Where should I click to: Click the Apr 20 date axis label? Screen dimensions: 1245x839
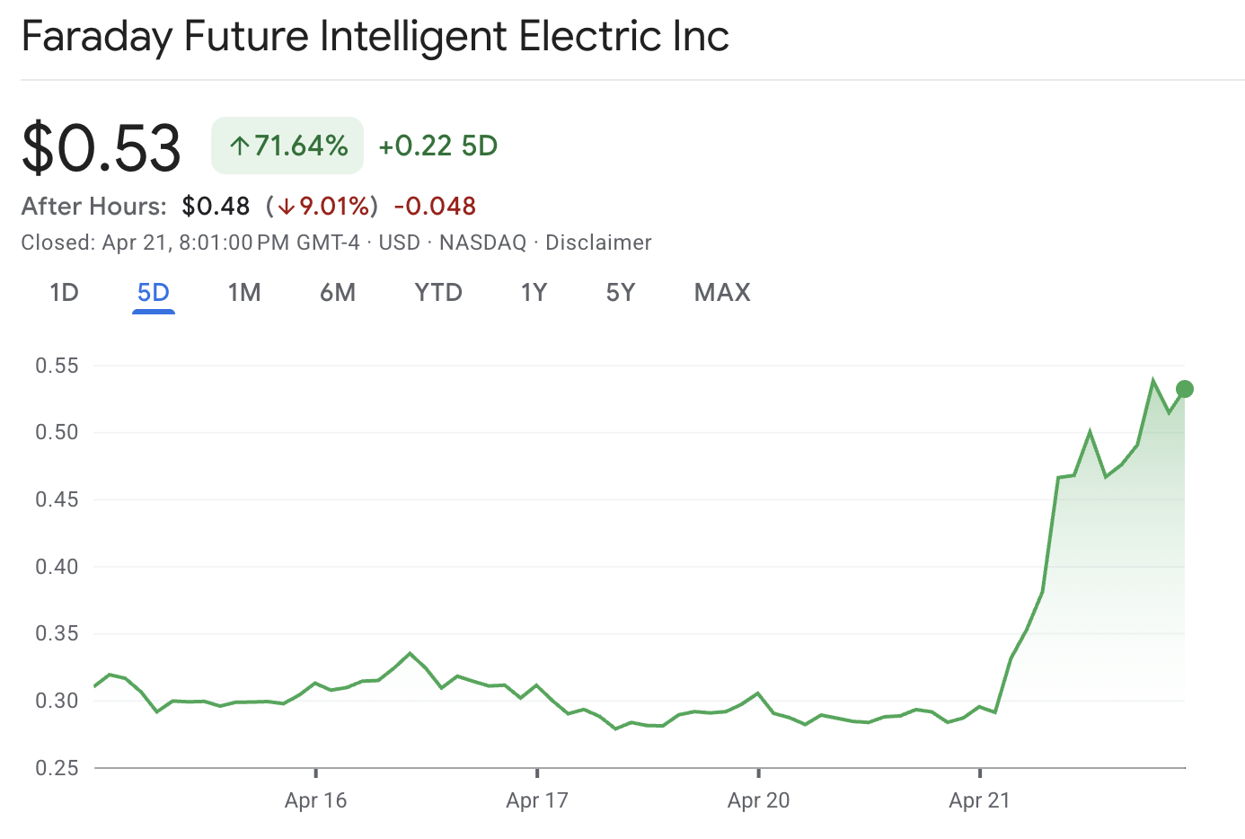(758, 800)
